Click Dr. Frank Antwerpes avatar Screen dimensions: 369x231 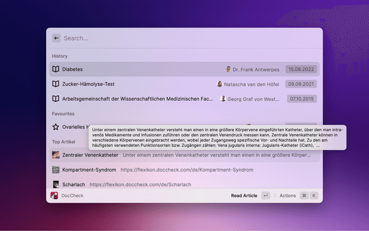pos(228,69)
